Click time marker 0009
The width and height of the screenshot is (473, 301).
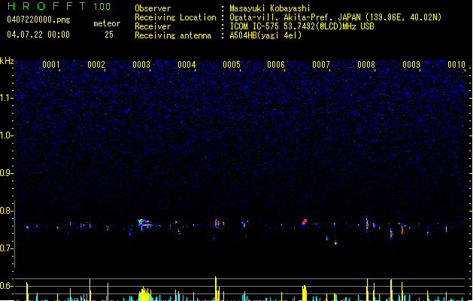(x=411, y=65)
